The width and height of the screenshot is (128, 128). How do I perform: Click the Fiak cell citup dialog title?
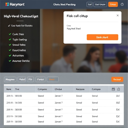click(77, 16)
